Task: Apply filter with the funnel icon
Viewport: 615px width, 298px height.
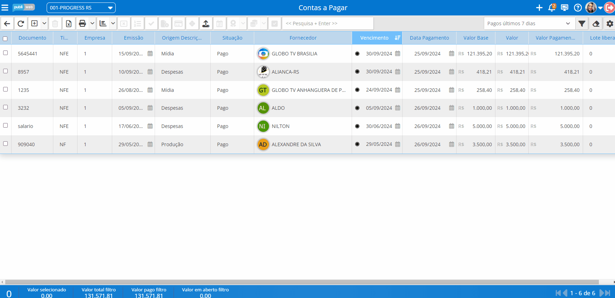Action: tap(582, 23)
